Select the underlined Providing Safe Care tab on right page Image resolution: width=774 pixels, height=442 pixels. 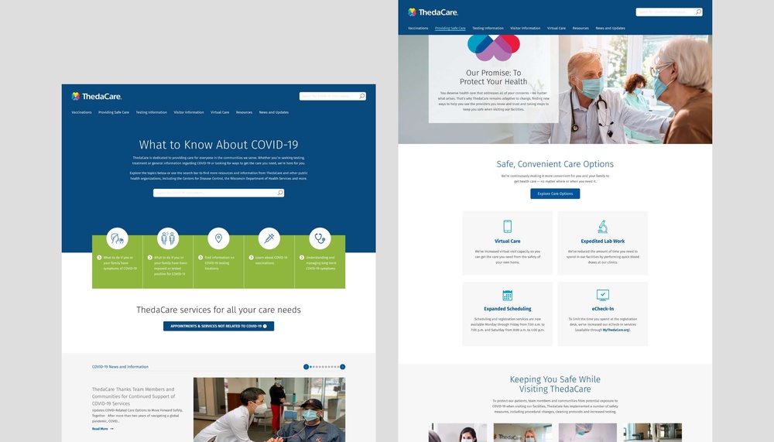pos(450,28)
